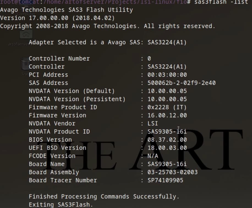Click the FCODE Version value N/A
The width and height of the screenshot is (252, 208).
(153, 156)
